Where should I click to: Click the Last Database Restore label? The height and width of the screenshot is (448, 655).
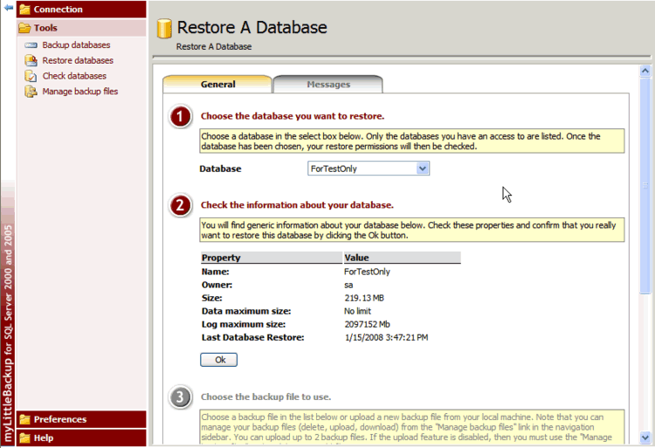click(252, 338)
